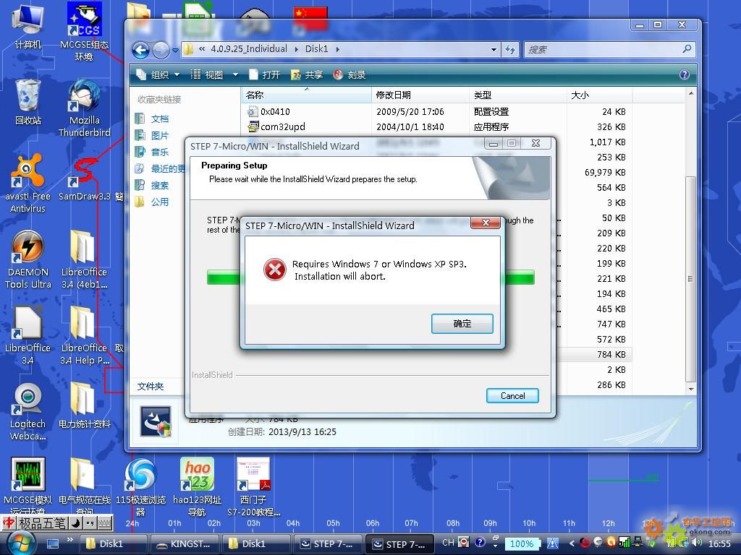Open MCGSE组态环境 desktop icon
This screenshot has width=741, height=555.
[x=84, y=31]
